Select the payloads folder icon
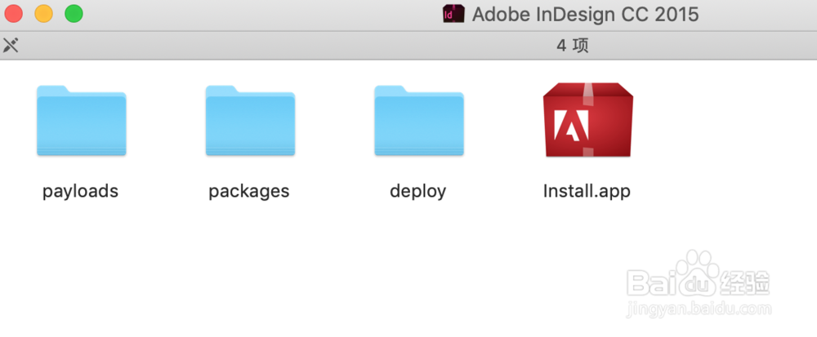The height and width of the screenshot is (337, 817). click(81, 121)
